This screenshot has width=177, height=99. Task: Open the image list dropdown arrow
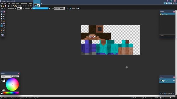click(x=41, y=4)
